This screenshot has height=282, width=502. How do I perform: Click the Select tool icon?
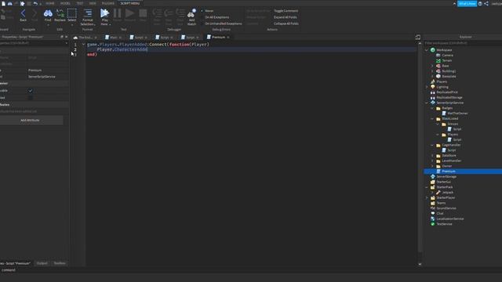click(72, 13)
